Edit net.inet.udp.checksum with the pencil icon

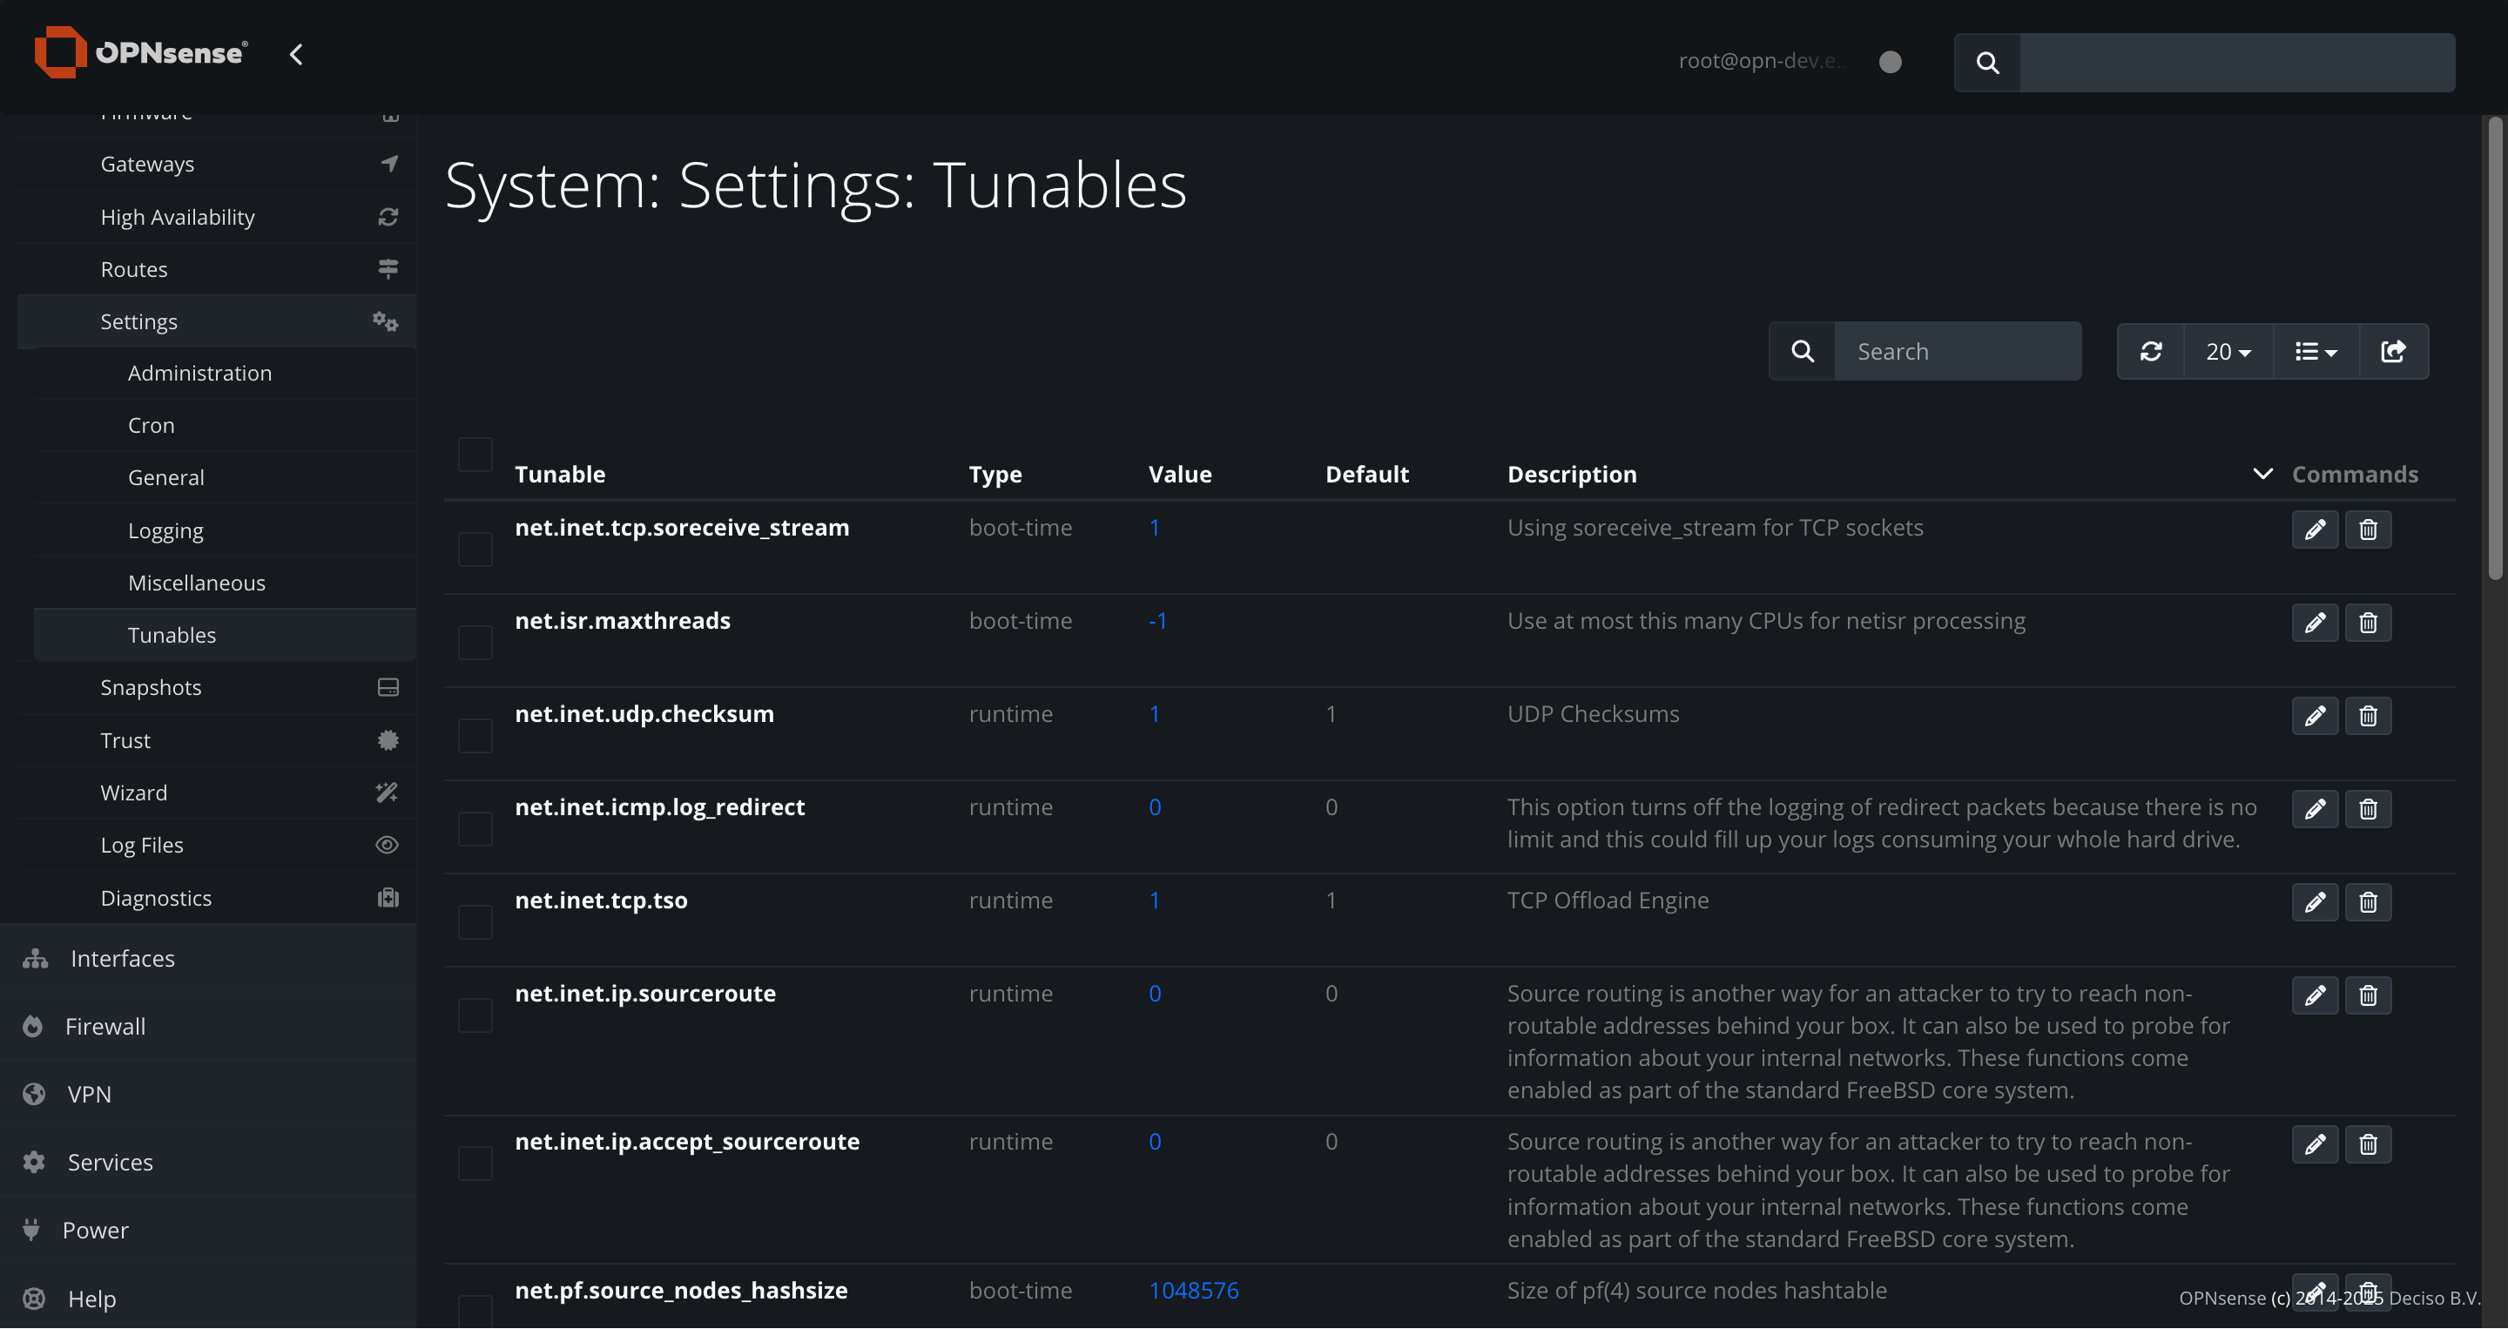tap(2315, 717)
